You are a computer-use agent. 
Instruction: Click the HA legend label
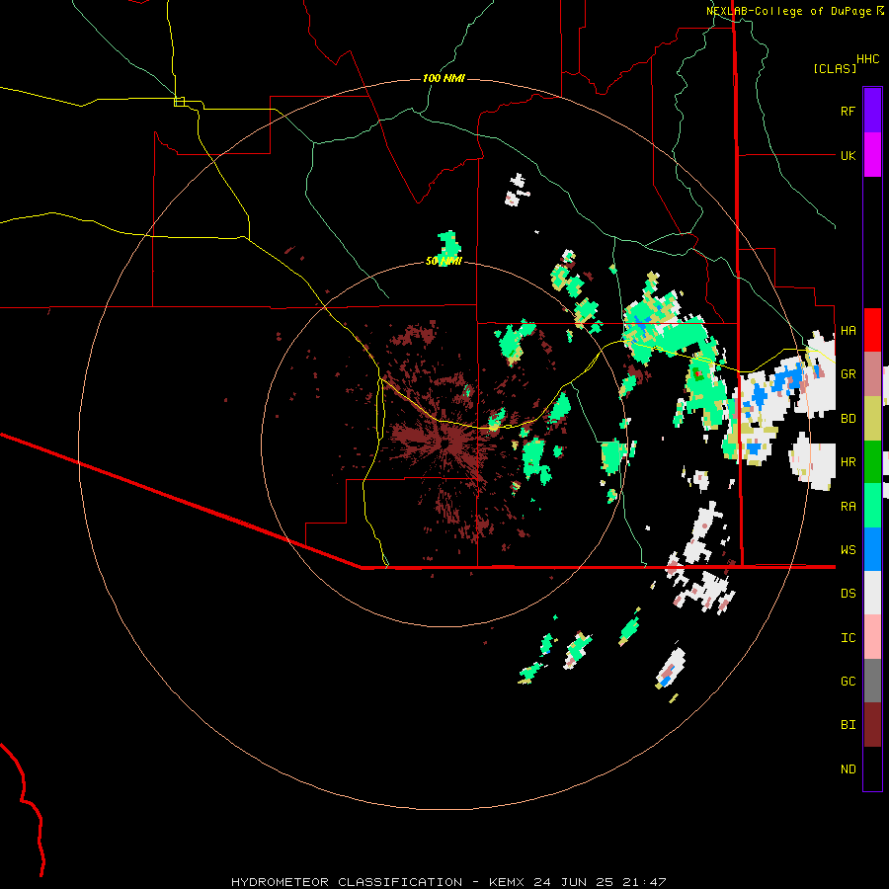(x=849, y=331)
